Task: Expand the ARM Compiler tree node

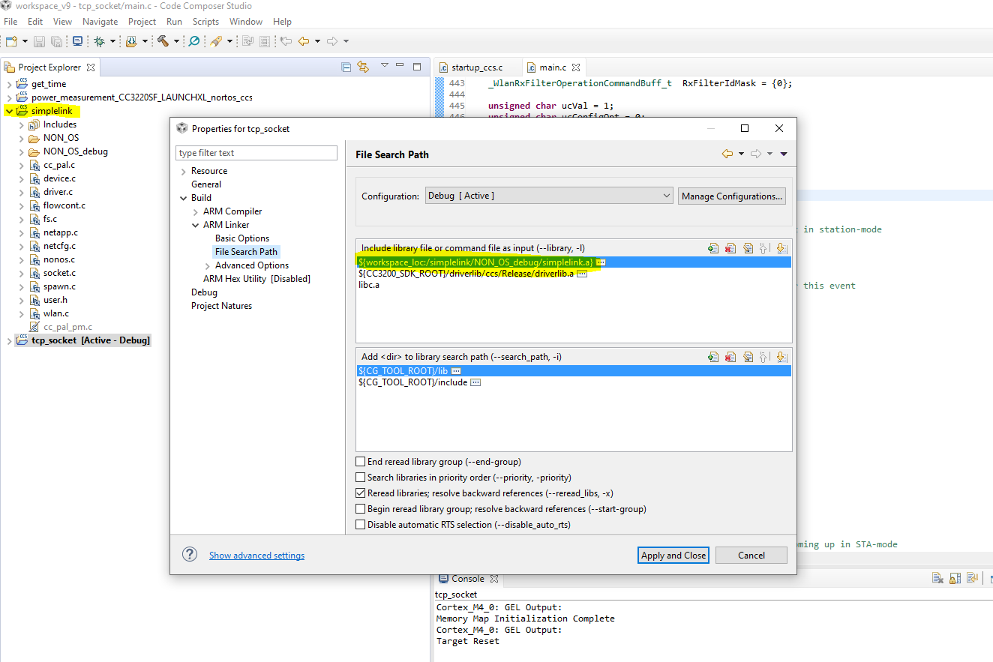Action: pyautogui.click(x=196, y=211)
